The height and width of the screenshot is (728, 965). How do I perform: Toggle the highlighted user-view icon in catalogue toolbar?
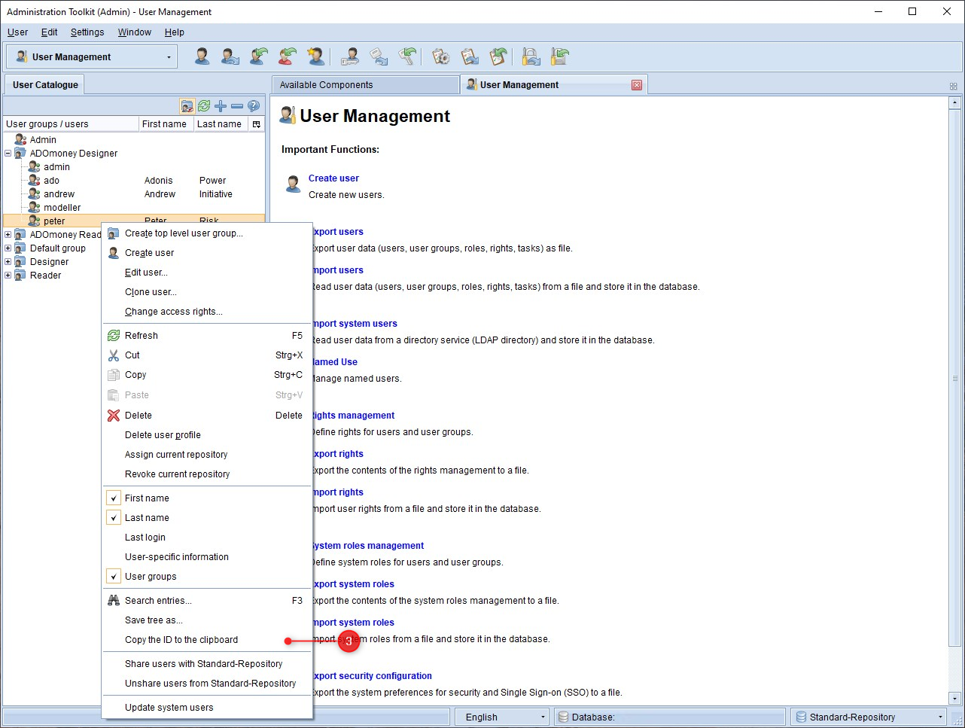point(187,106)
